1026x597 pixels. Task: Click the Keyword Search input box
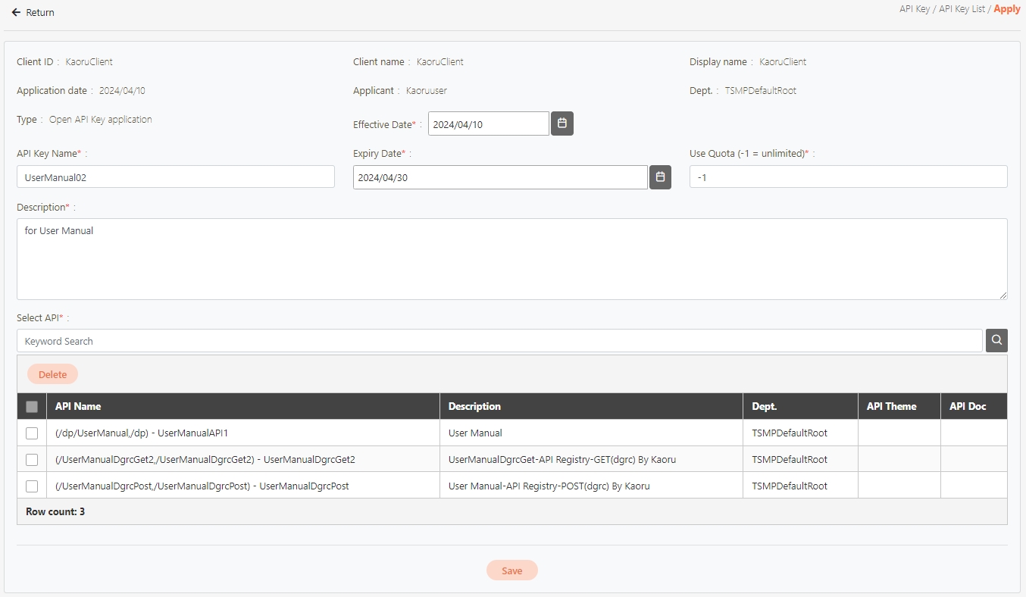point(499,341)
